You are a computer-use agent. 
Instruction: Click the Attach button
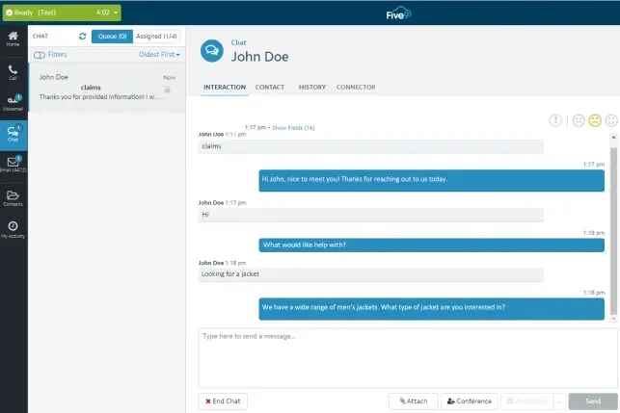[413, 400]
